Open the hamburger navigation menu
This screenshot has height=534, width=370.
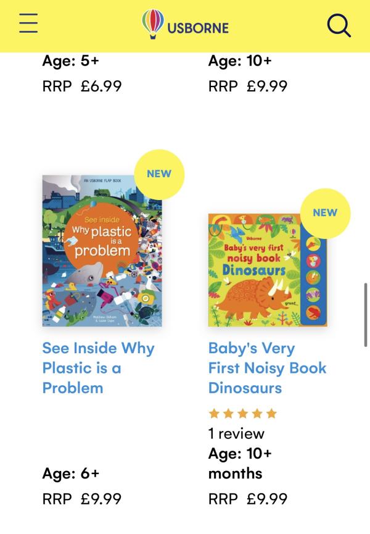click(x=28, y=24)
